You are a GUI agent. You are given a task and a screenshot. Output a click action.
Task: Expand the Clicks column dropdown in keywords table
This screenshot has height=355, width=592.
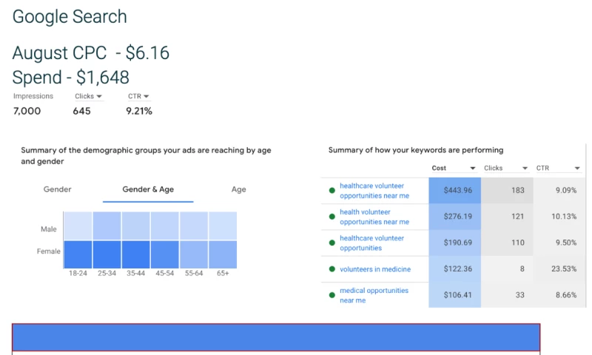click(525, 169)
